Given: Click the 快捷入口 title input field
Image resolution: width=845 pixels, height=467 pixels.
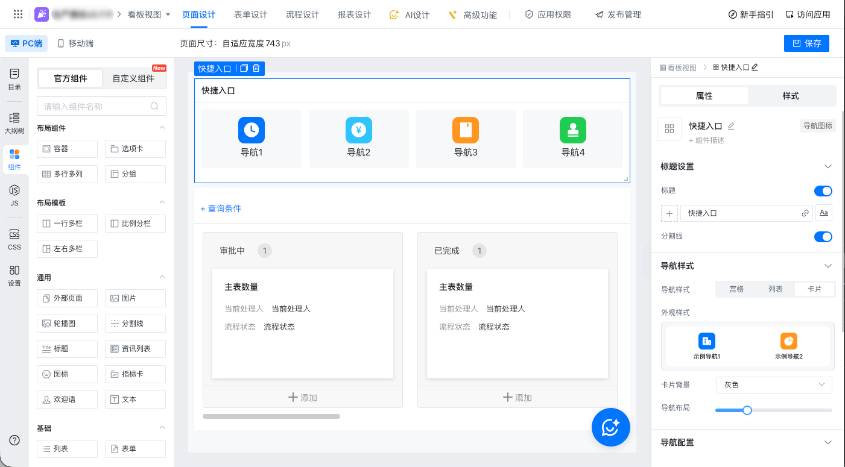Looking at the screenshot, I should (746, 213).
